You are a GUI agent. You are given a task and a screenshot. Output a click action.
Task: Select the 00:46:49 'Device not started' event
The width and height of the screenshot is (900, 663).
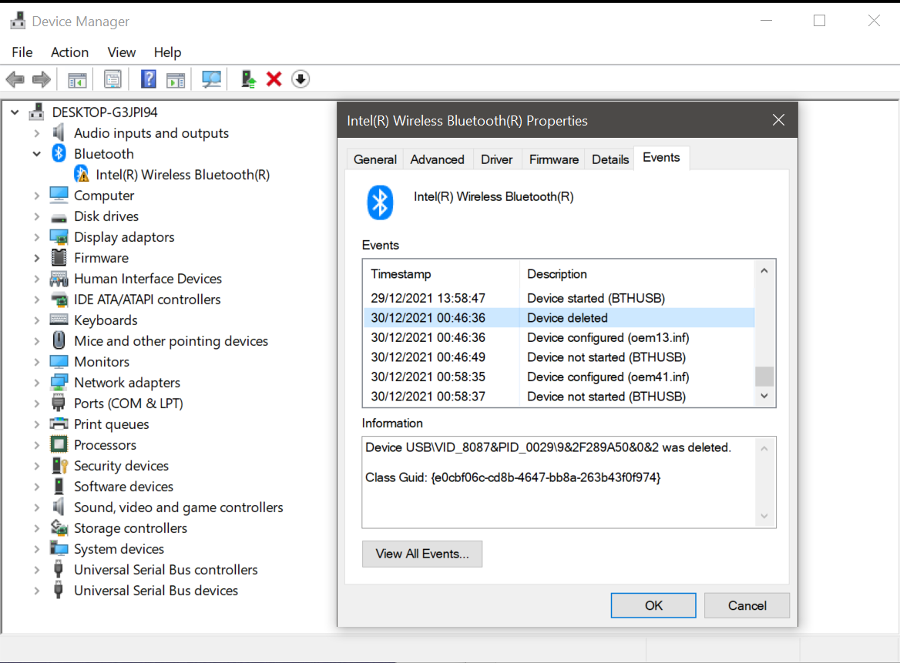click(x=559, y=357)
